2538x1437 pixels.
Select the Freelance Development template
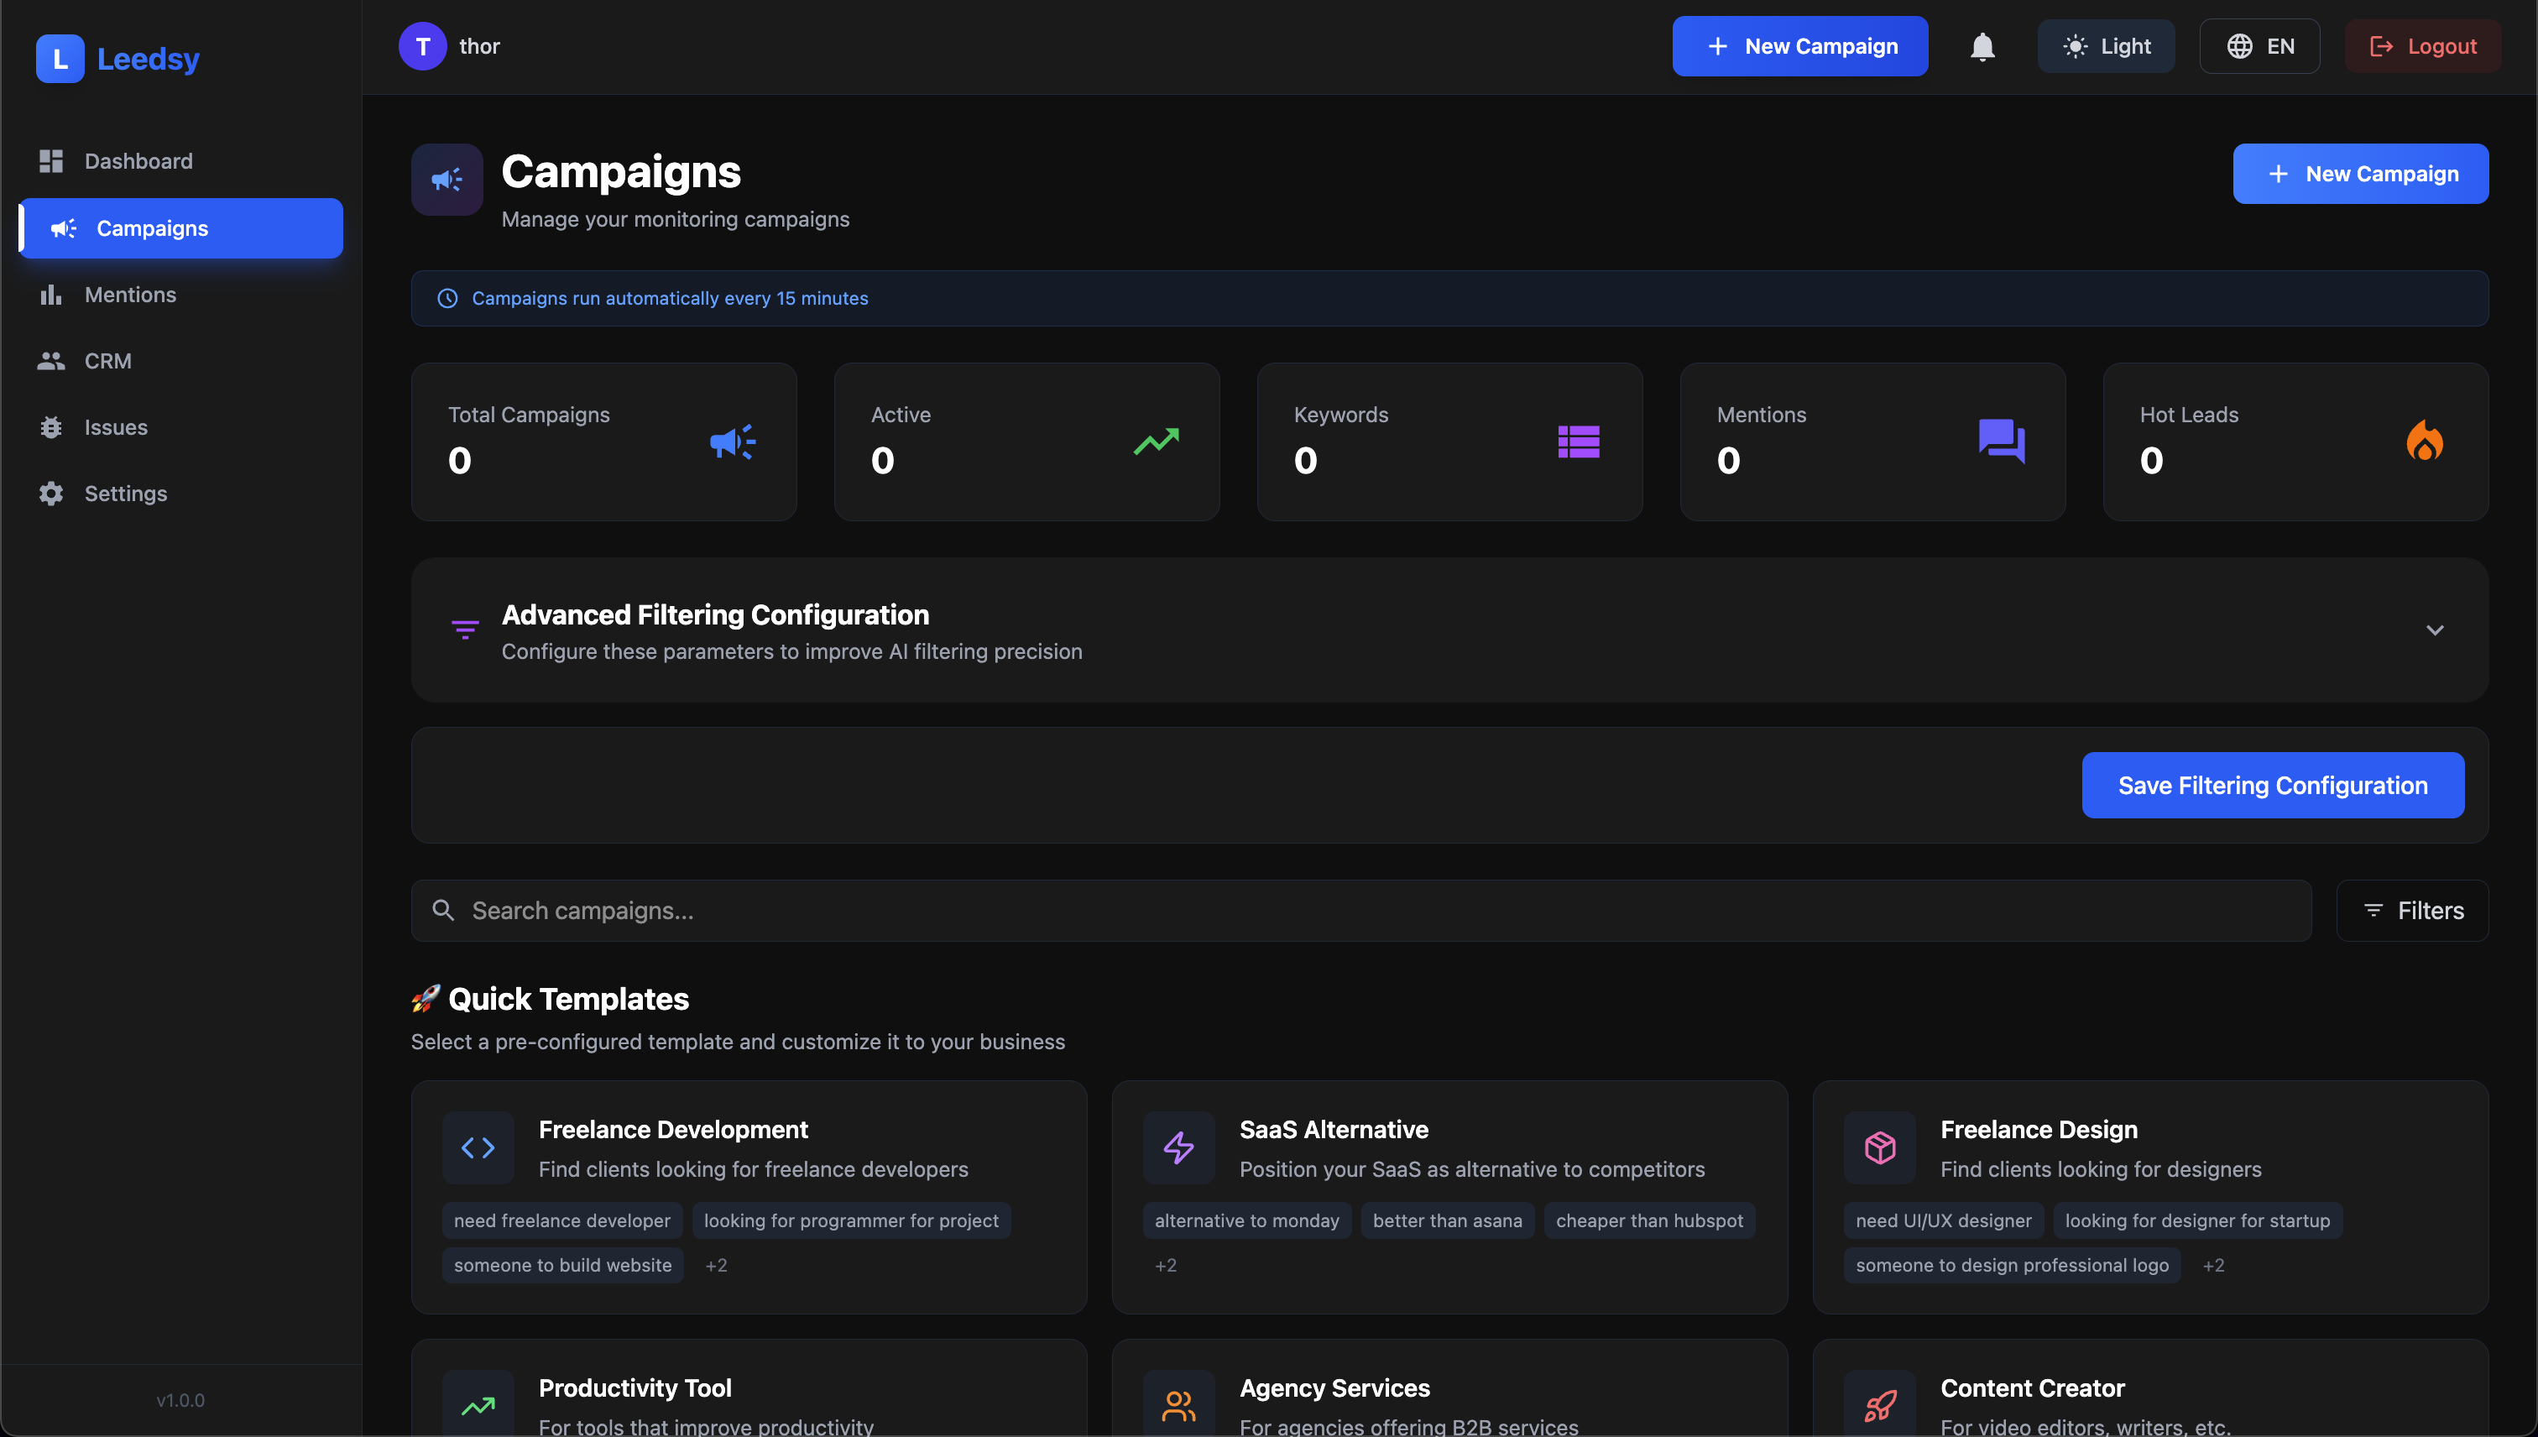click(x=748, y=1197)
